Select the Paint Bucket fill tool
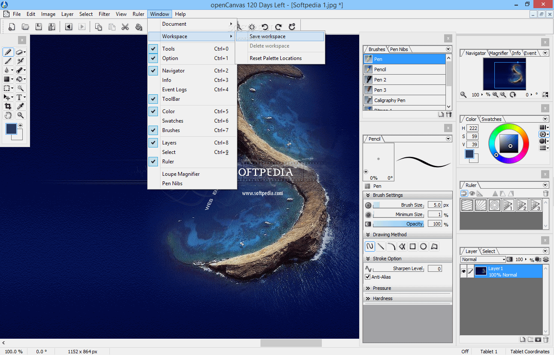 click(x=20, y=79)
